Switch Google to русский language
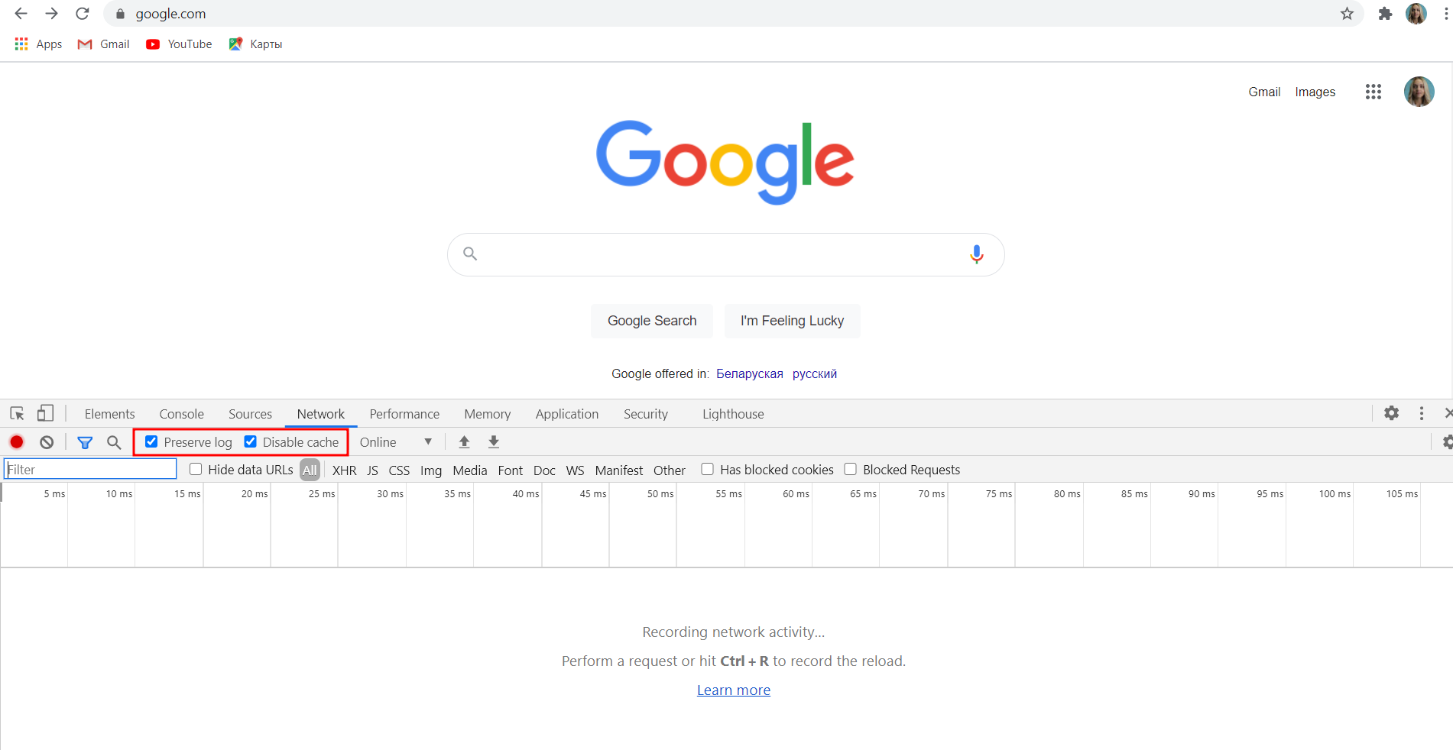 pos(814,373)
